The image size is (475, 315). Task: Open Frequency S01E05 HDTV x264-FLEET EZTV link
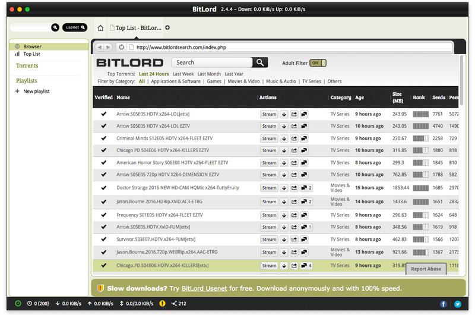click(160, 215)
